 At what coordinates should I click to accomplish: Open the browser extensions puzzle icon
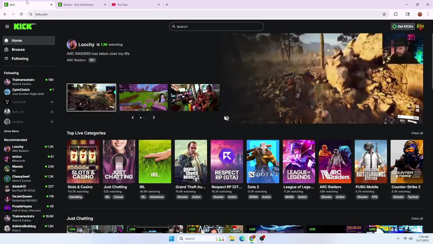[x=395, y=14]
